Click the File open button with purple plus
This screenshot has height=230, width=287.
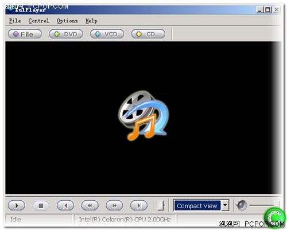(25, 34)
